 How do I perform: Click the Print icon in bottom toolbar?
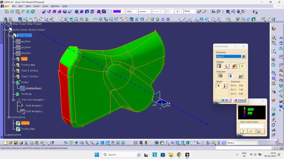tap(21, 143)
